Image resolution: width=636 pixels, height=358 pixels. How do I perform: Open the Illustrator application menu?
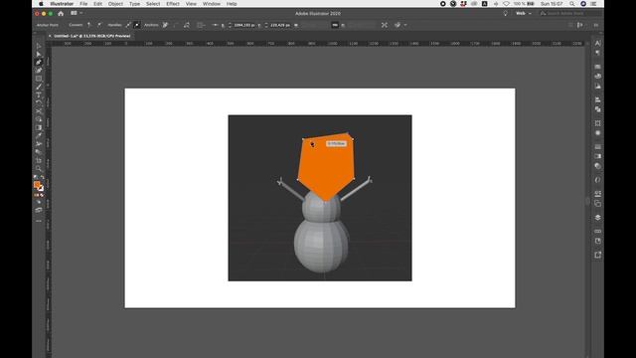[62, 4]
